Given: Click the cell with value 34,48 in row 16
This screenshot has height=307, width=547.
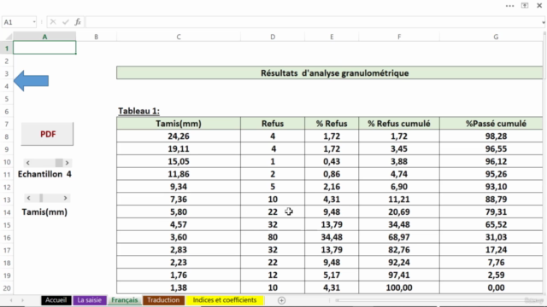Looking at the screenshot, I should pyautogui.click(x=332, y=237).
